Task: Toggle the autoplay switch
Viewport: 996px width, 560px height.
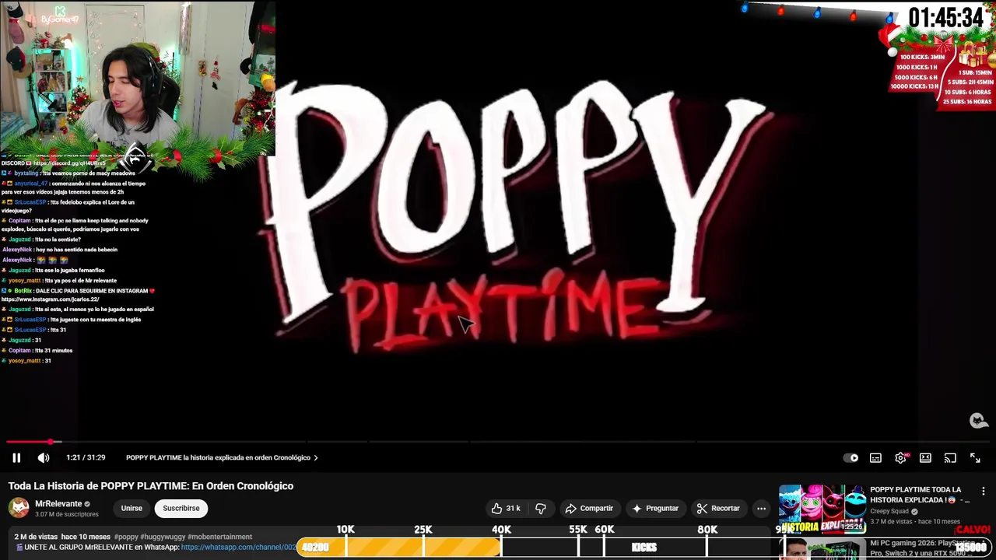Action: 851,458
